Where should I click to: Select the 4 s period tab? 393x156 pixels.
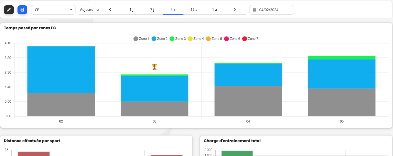(173, 9)
